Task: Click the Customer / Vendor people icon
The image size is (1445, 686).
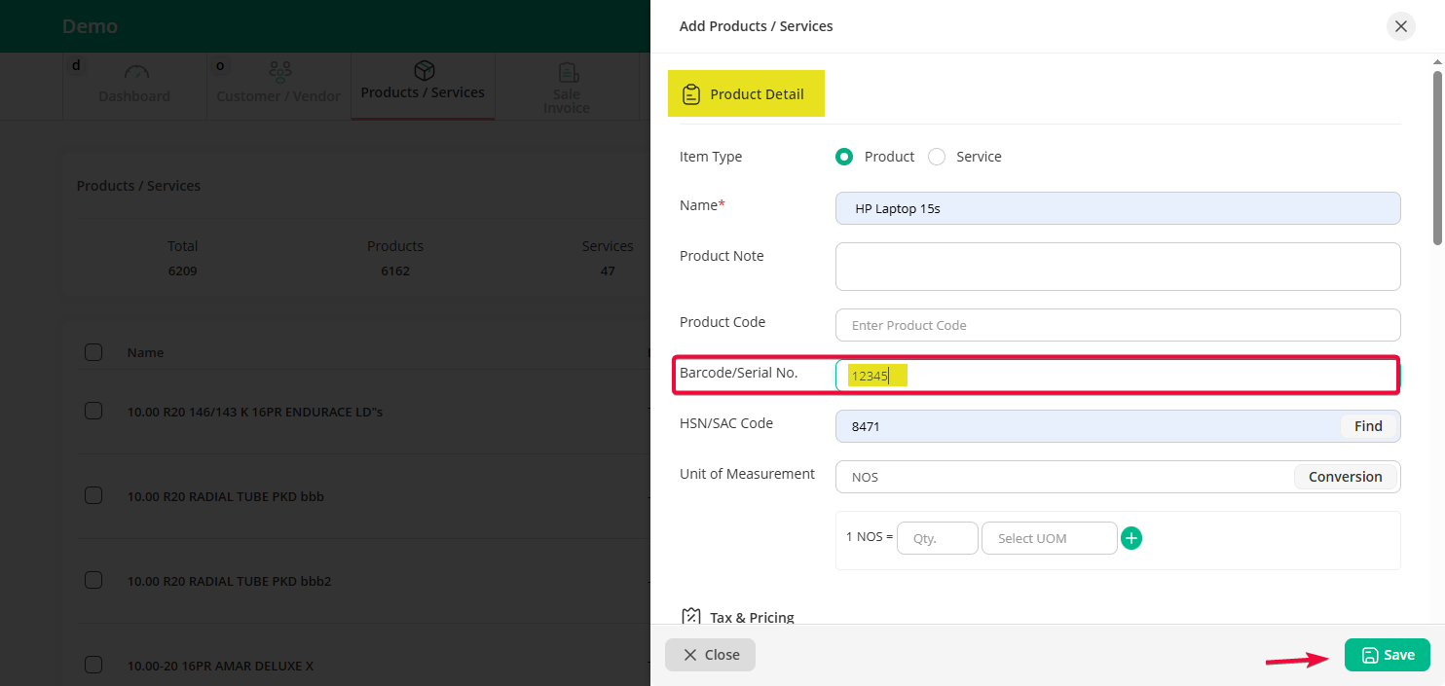Action: coord(279,73)
